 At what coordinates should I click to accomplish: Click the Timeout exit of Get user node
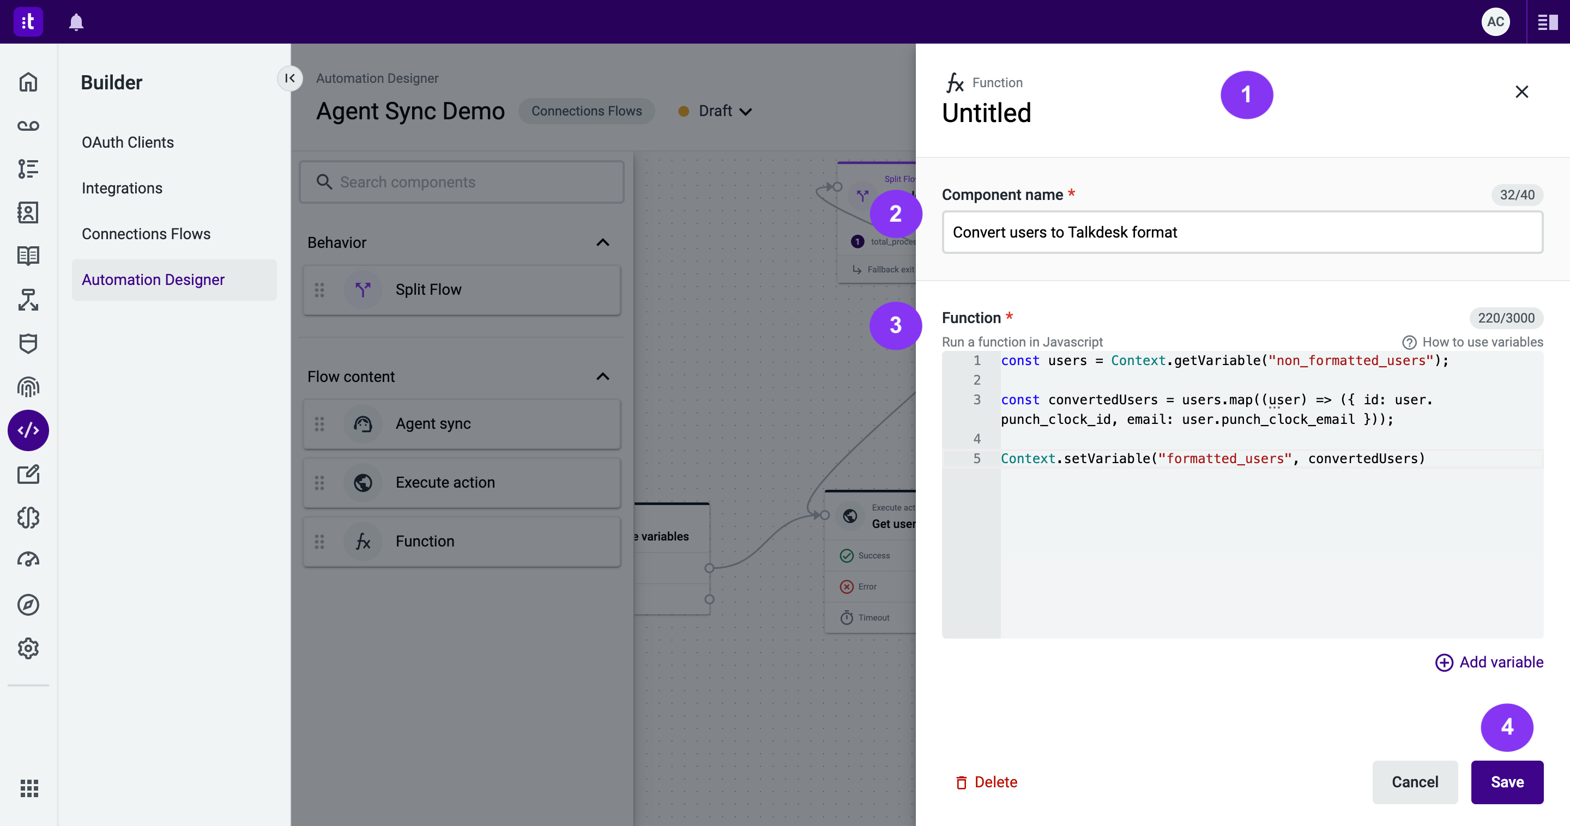[871, 618]
